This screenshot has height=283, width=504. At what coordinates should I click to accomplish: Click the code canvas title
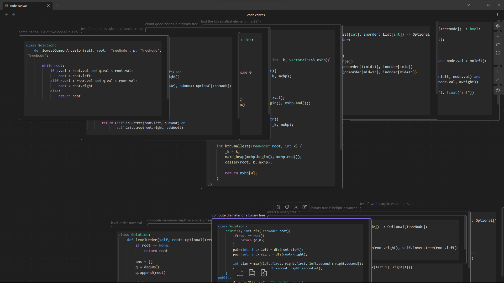coord(256,15)
